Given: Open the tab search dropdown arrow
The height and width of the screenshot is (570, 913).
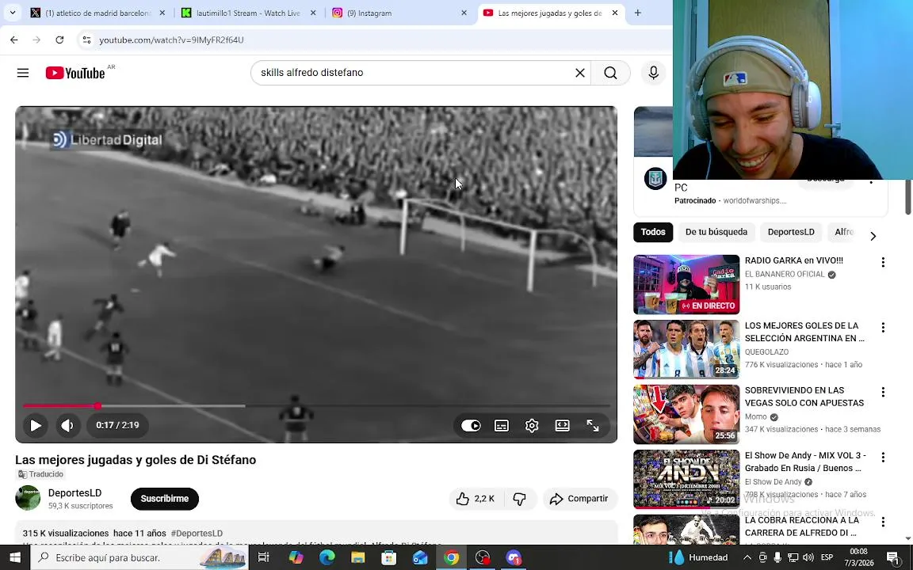Looking at the screenshot, I should pos(12,13).
